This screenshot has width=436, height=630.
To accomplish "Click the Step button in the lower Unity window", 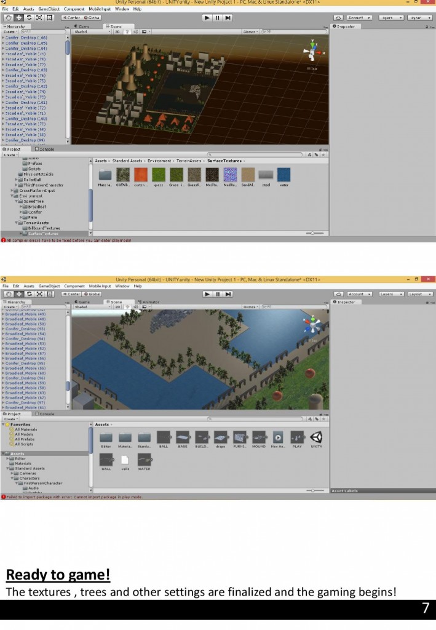I will pos(228,294).
